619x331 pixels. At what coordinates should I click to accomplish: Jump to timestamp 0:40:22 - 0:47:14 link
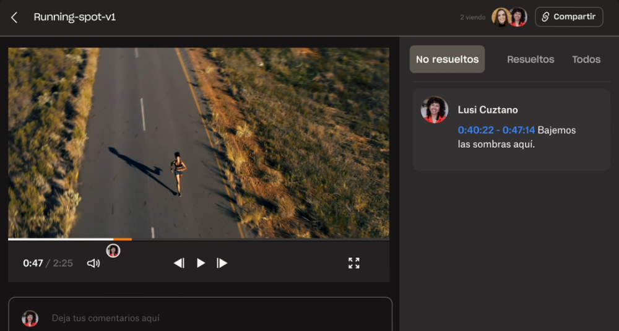(x=496, y=130)
